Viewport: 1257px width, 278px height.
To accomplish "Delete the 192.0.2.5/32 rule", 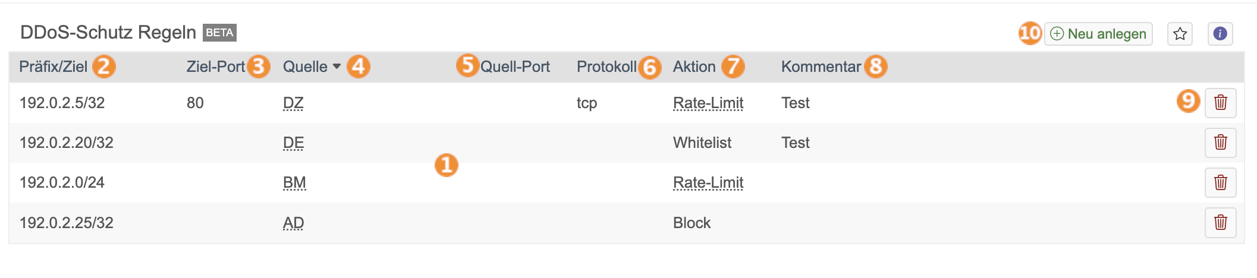I will tap(1220, 103).
